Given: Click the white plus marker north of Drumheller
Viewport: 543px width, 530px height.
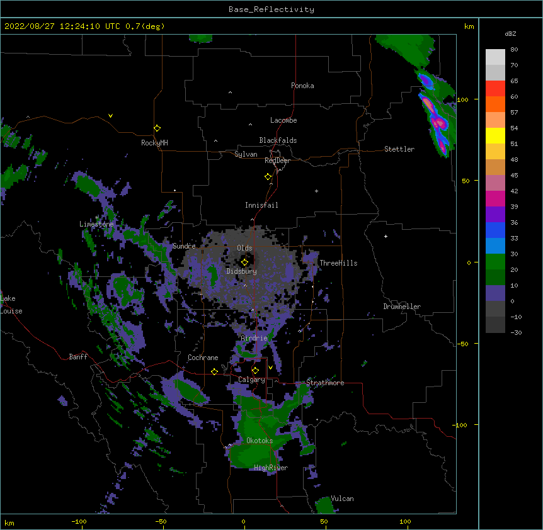Looking at the screenshot, I should click(x=386, y=236).
